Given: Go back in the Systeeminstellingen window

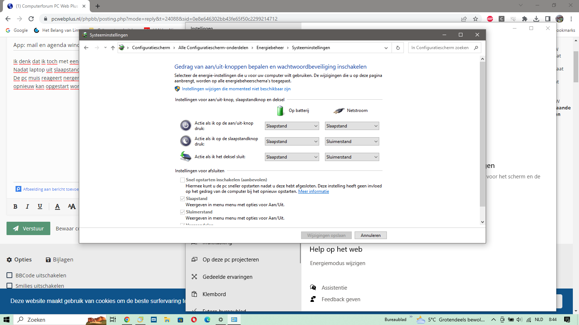Looking at the screenshot, I should click(x=86, y=48).
